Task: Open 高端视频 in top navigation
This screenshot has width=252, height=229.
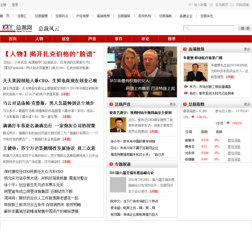Action: pos(103,16)
